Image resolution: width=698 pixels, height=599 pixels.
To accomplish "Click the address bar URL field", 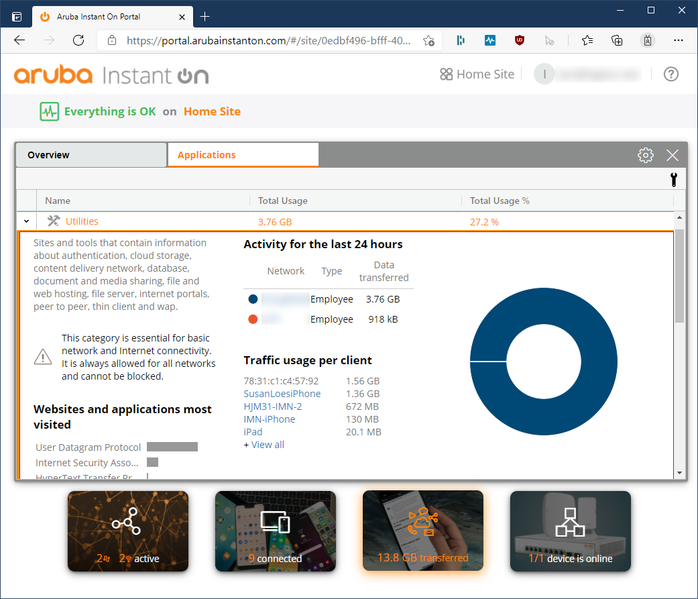I will 268,40.
